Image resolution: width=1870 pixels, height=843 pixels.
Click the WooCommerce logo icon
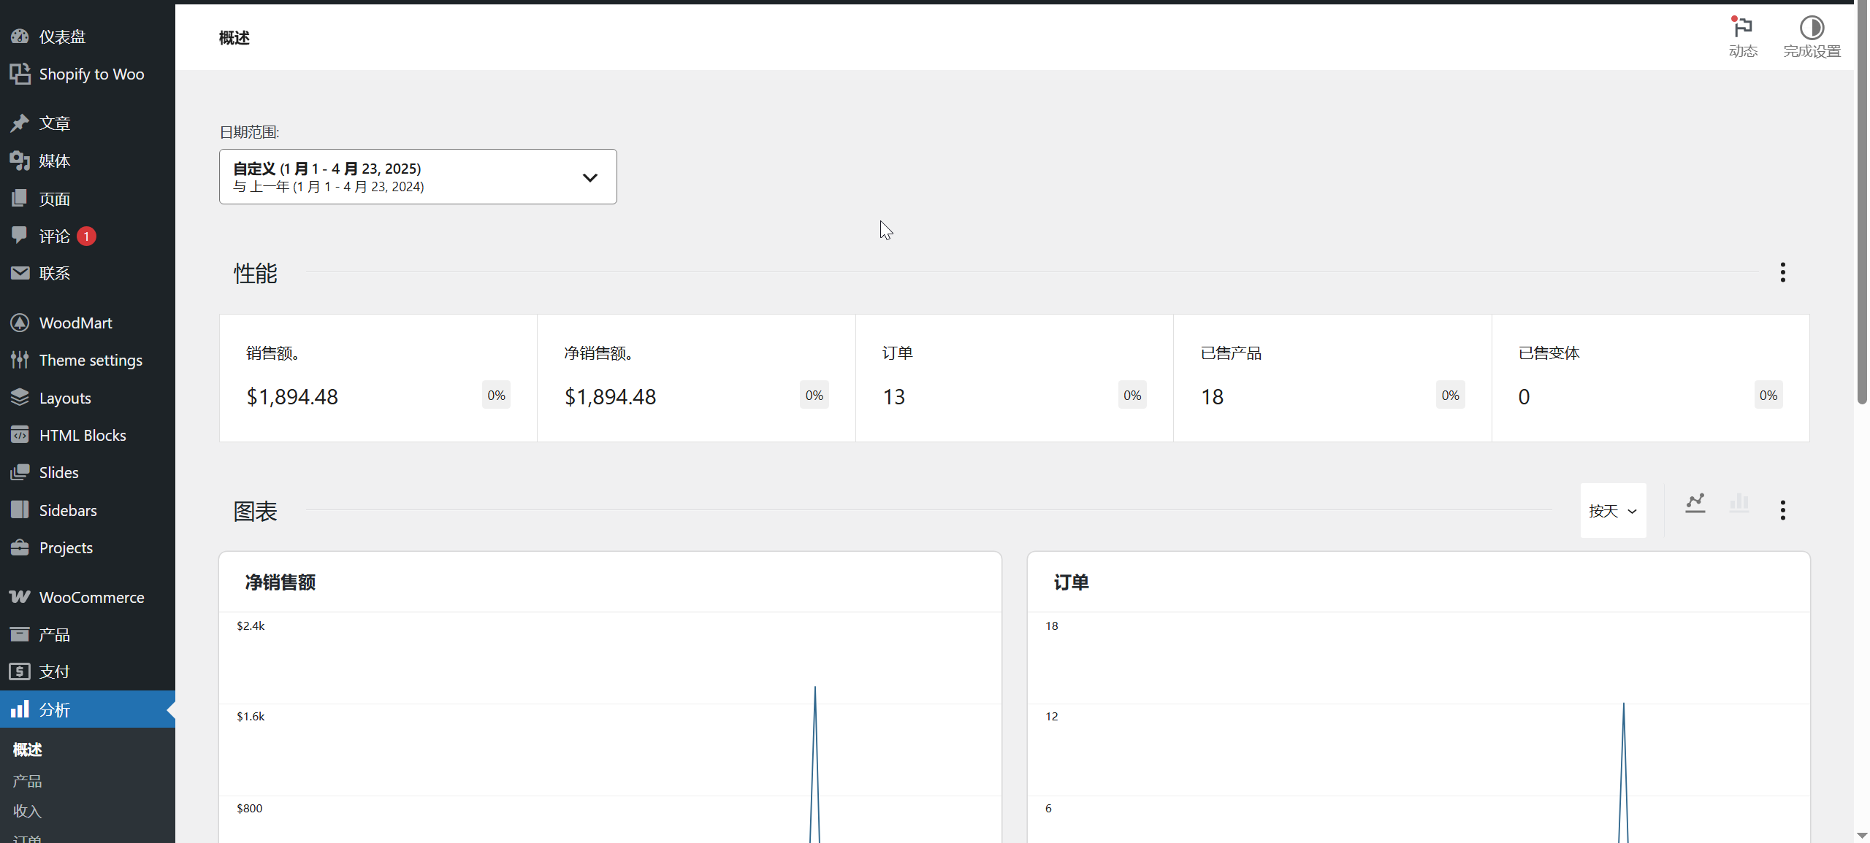[20, 597]
